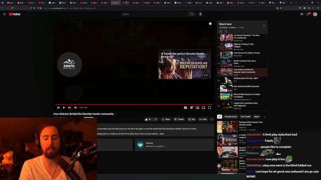
Task: Click the video title 'How Alatreon divided'
Action: pyautogui.click(x=84, y=114)
